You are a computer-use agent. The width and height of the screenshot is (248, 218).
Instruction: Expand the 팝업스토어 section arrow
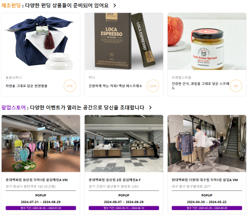tap(150, 108)
